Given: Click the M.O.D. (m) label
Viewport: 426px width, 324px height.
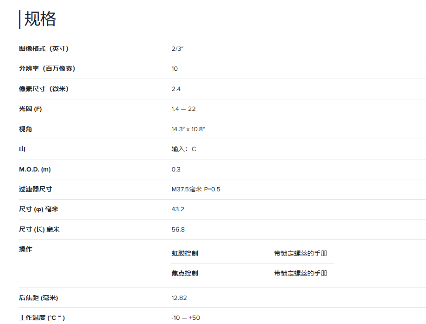Looking at the screenshot, I should [x=35, y=169].
